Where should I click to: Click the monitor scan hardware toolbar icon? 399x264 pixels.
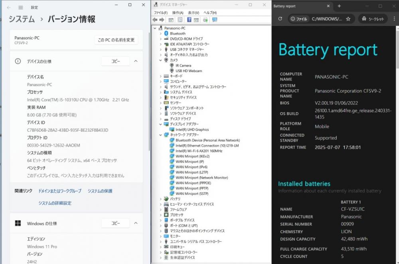click(215, 20)
